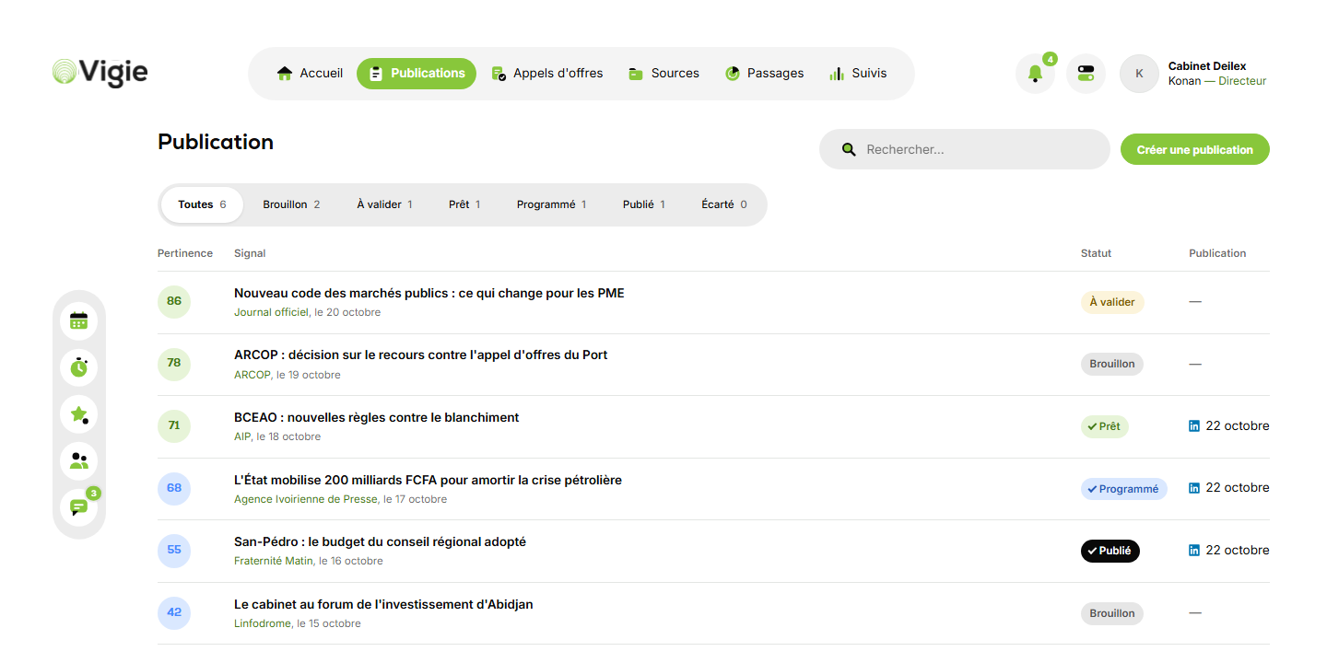Open the Journal officiel source link
The width and height of the screenshot is (1327, 663).
271,312
